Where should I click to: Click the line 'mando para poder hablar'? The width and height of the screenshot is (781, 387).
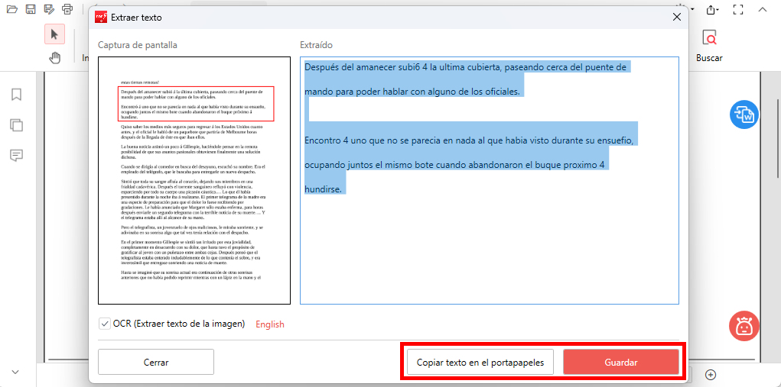coord(412,92)
